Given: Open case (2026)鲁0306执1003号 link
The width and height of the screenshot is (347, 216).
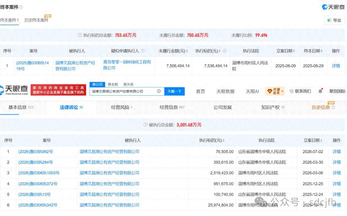Looking at the screenshot, I should (x=39, y=173).
